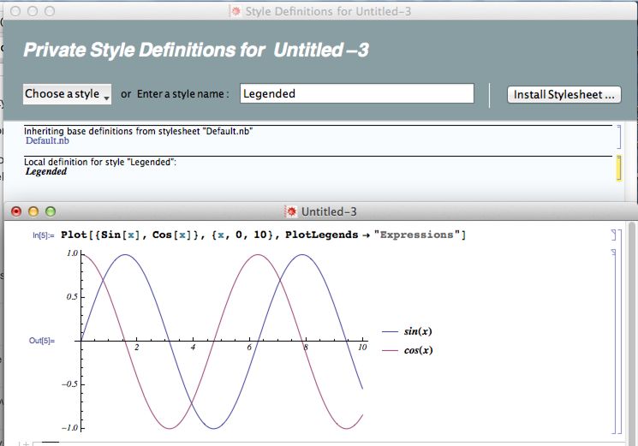The height and width of the screenshot is (446, 638).
Task: Zoom the Untitled-3 notebook with green button
Action: (51, 211)
